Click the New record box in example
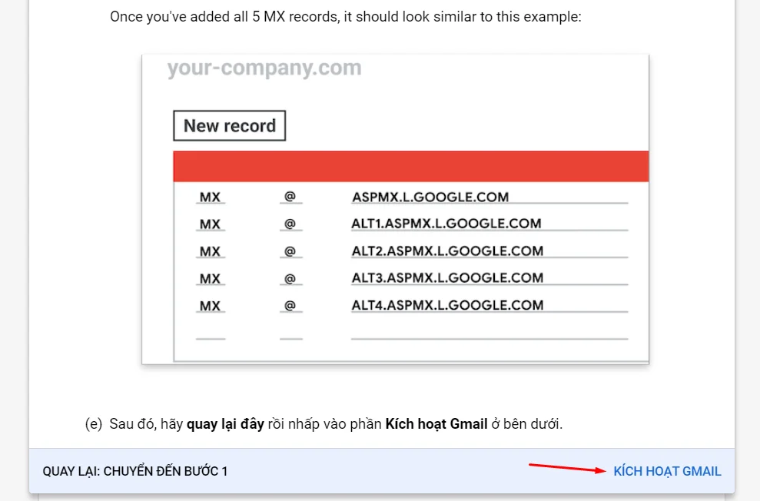 point(229,125)
